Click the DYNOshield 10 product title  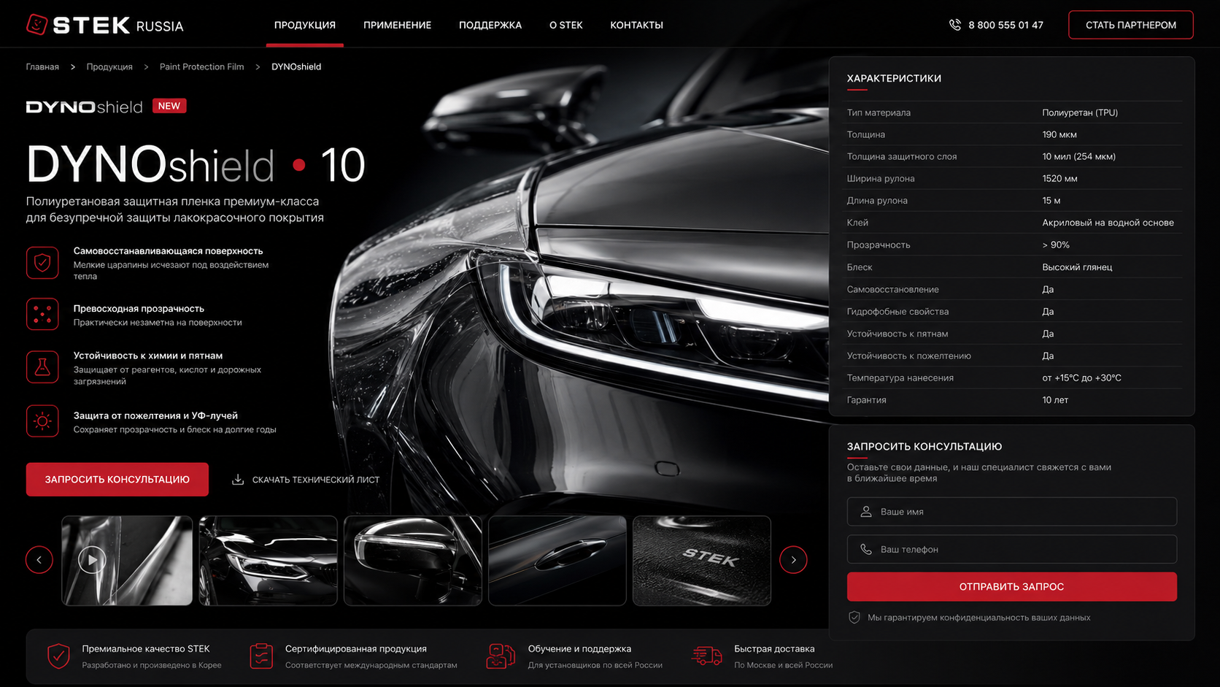pos(196,164)
